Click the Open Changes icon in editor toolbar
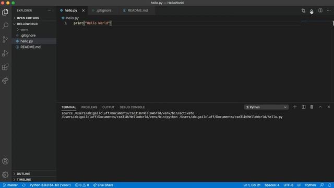Image resolution: width=334 pixels, height=188 pixels. (303, 10)
